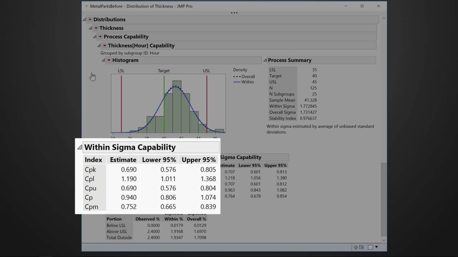Open the dropdown arrow in the status bar

pyautogui.click(x=376, y=247)
